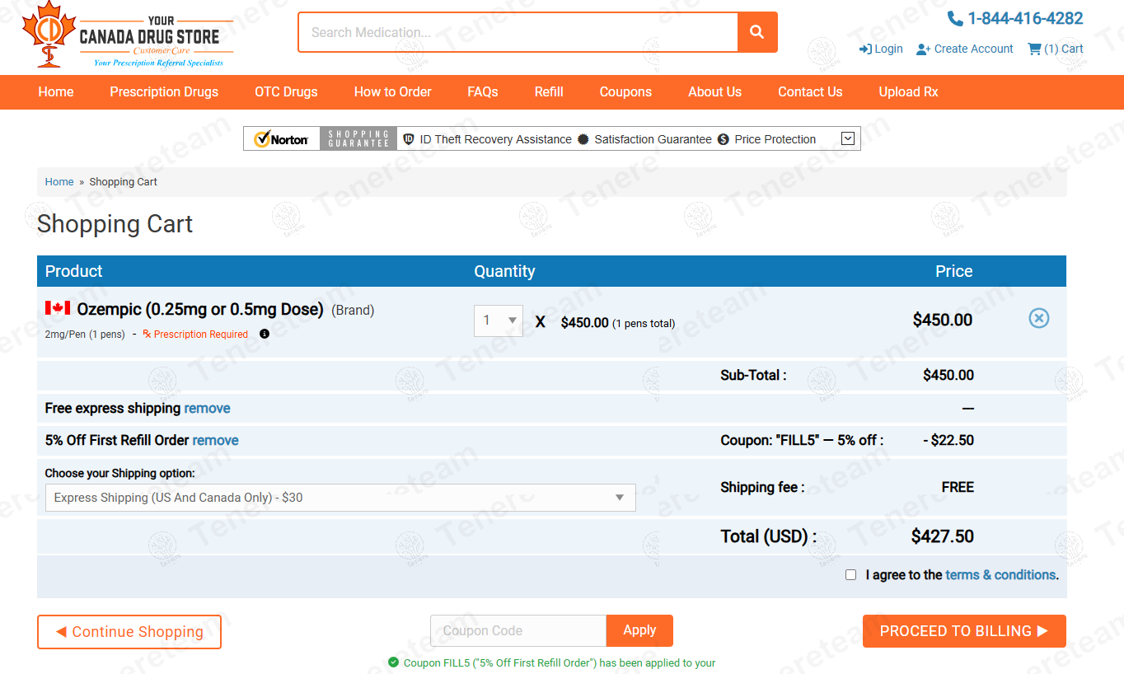Expand the Norton Shopping Guarantee banner arrow
The width and height of the screenshot is (1124, 674).
(x=848, y=138)
